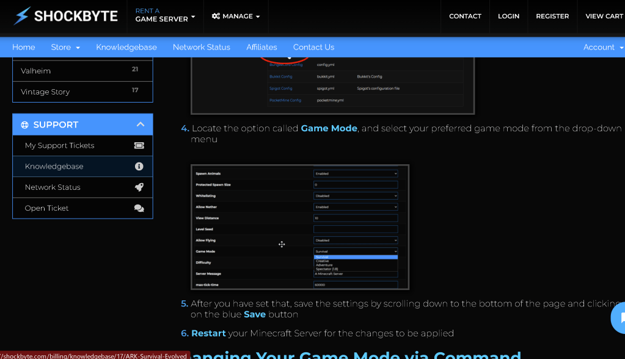The width and height of the screenshot is (625, 359).
Task: Open the Rent a Game Server dropdown
Action: (x=165, y=15)
